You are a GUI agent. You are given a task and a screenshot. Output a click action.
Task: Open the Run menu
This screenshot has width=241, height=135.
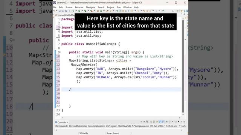click(x=119, y=7)
